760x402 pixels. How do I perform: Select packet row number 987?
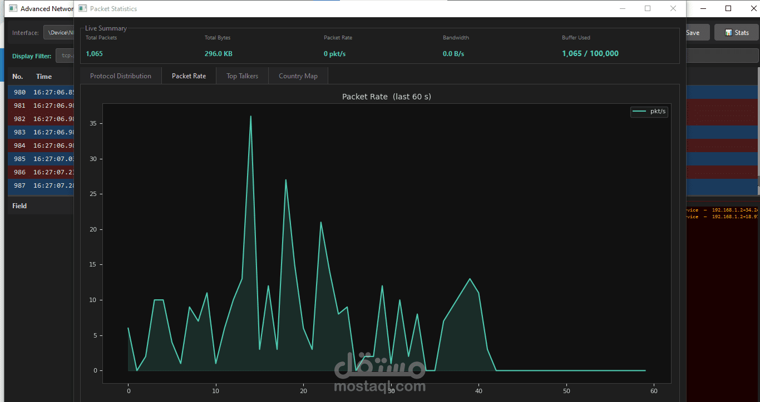[41, 185]
